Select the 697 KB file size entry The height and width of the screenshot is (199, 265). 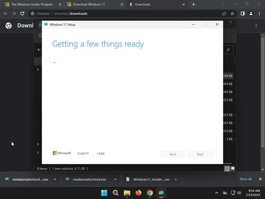point(228,123)
